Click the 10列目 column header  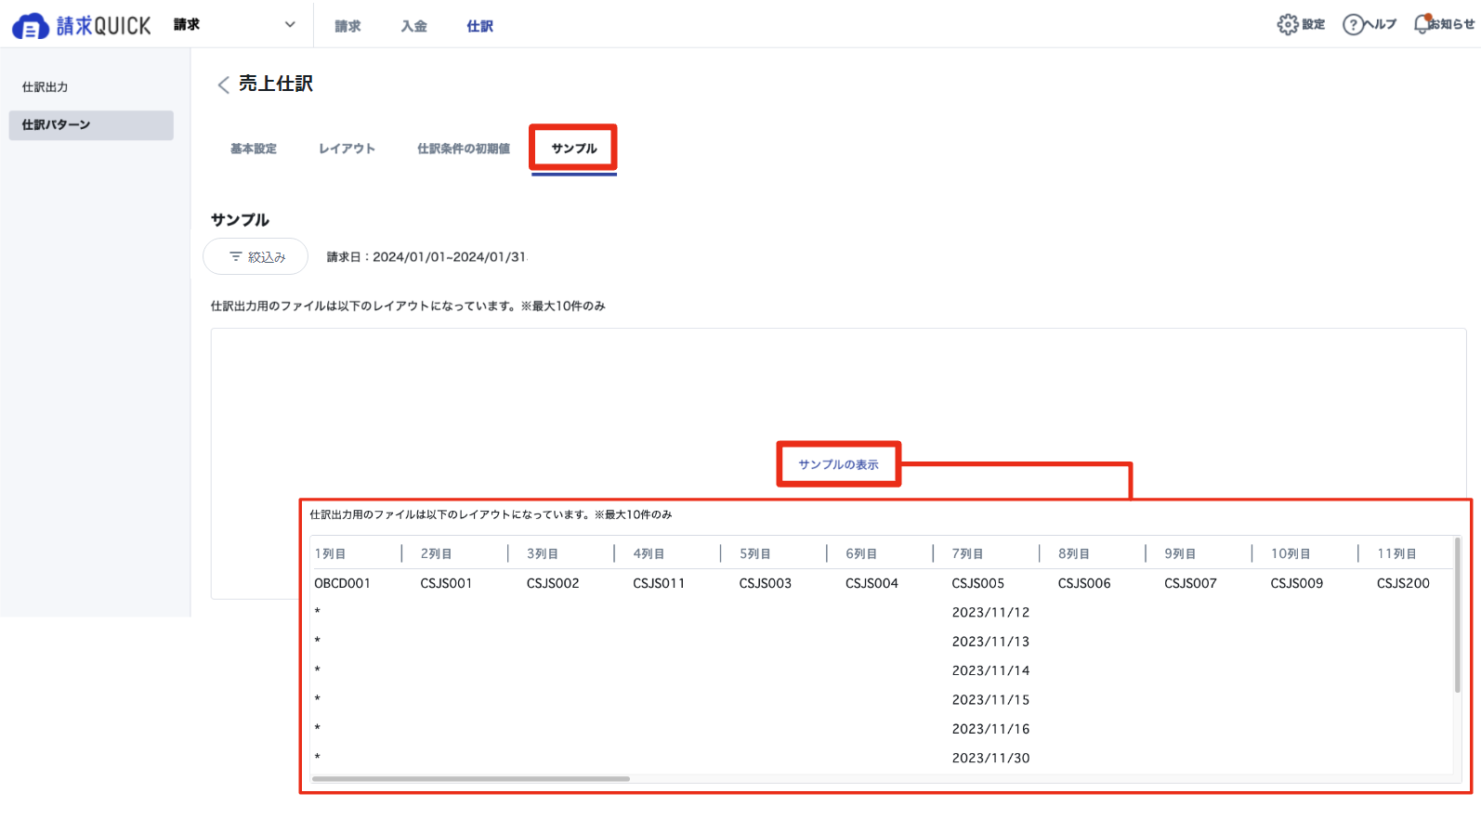(x=1291, y=553)
